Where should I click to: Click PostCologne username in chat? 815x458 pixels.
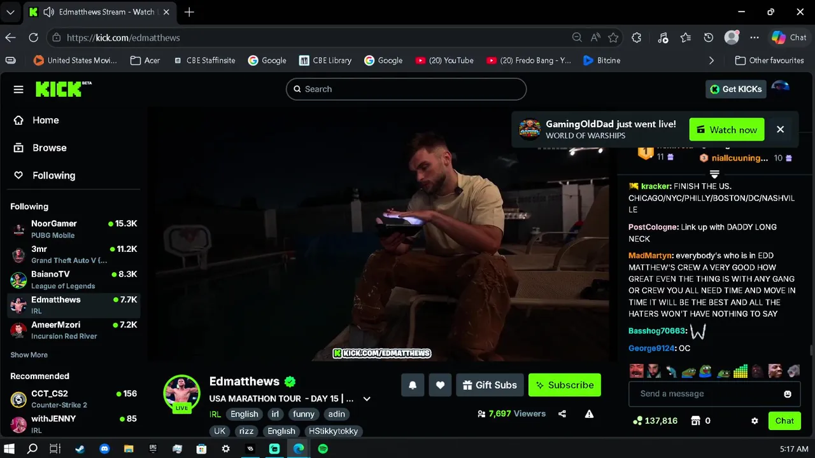click(653, 227)
